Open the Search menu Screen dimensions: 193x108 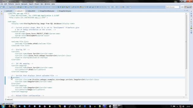(31, 4)
